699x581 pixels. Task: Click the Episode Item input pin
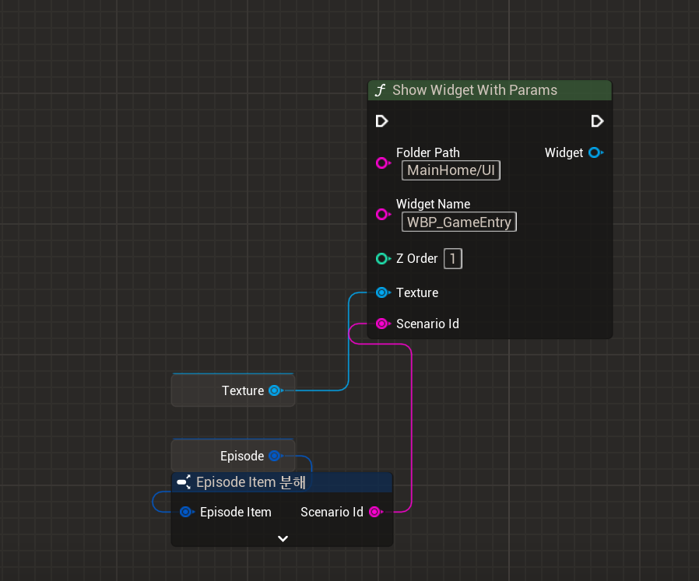click(x=186, y=512)
